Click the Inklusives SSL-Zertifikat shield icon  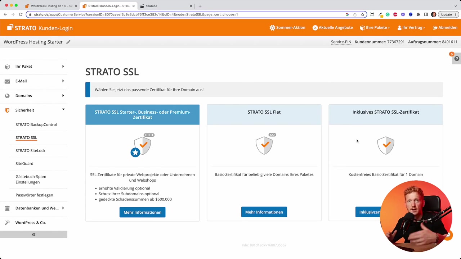[386, 145]
